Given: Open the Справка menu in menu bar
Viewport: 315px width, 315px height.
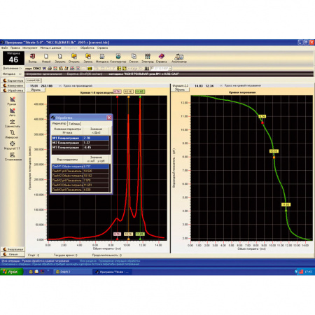Looking at the screenshot, I should coord(102,48).
